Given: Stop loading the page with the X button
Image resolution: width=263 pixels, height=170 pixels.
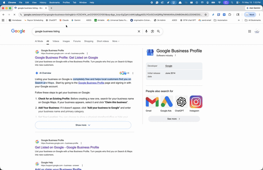Looking at the screenshot, I should (x=14, y=15).
